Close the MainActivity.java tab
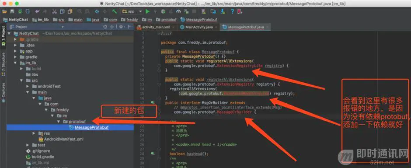411x168 pixels. (x=216, y=27)
